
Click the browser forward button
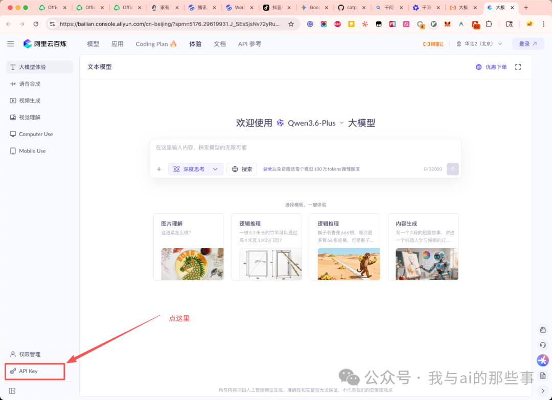(x=22, y=24)
